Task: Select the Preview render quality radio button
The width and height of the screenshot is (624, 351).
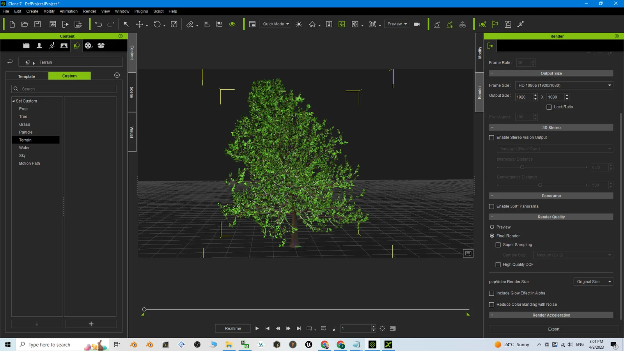Action: pos(492,227)
